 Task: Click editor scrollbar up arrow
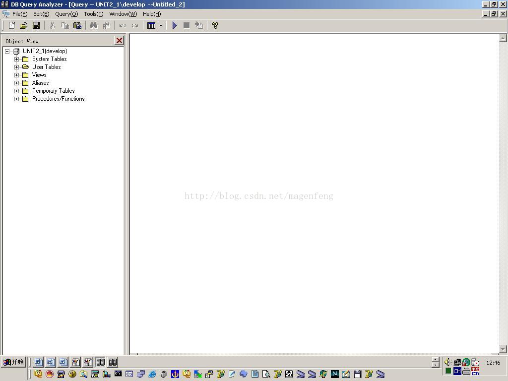tap(503, 38)
